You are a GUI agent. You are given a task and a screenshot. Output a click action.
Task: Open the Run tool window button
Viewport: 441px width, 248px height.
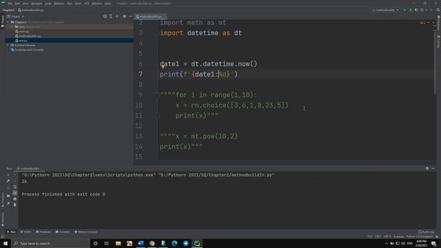click(12, 232)
